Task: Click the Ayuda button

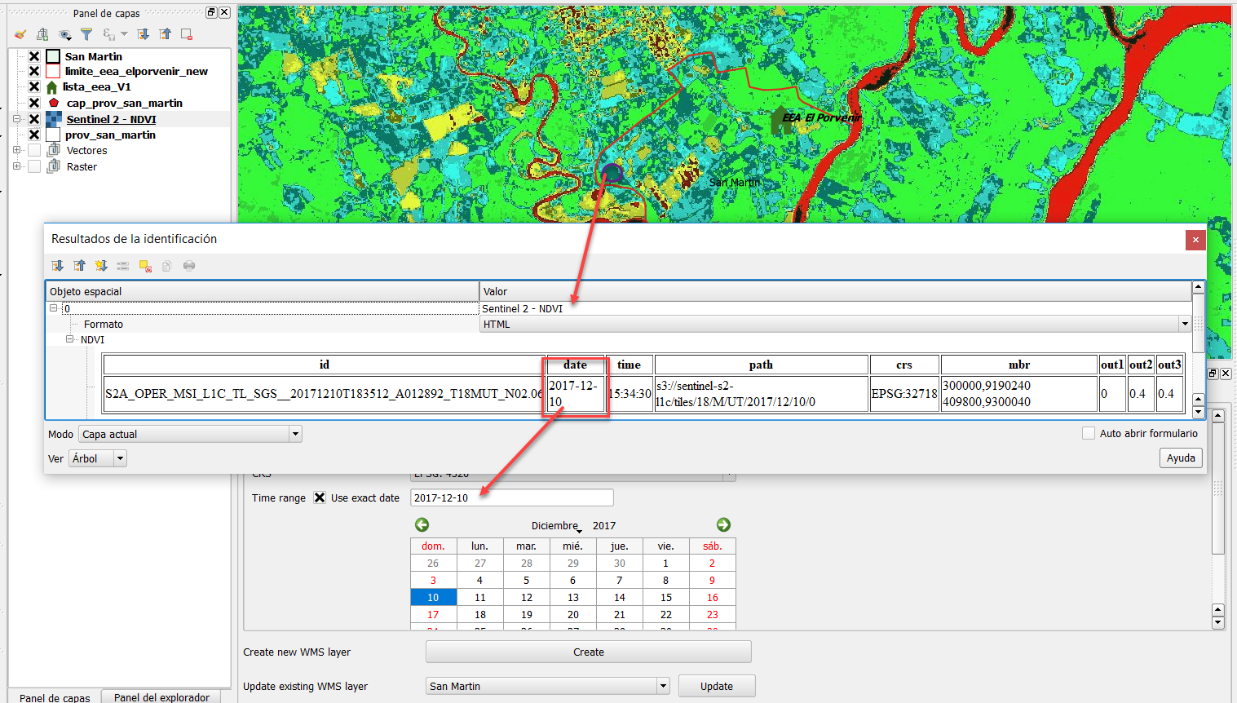Action: (1180, 458)
